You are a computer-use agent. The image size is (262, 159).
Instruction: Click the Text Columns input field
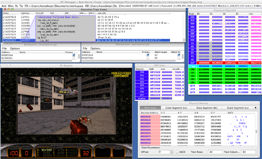[248, 152]
